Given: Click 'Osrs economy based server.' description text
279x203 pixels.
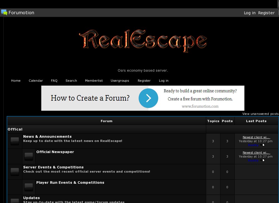Looking at the screenshot, I should click(143, 70).
